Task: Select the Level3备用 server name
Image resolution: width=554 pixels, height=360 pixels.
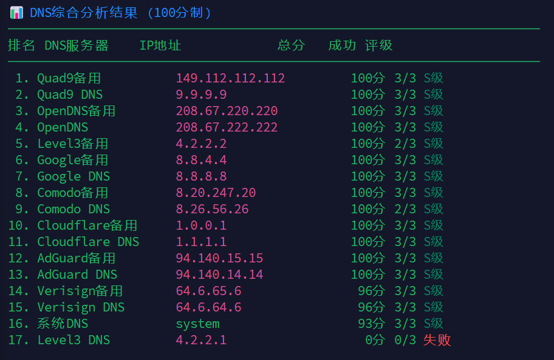Action: [72, 144]
